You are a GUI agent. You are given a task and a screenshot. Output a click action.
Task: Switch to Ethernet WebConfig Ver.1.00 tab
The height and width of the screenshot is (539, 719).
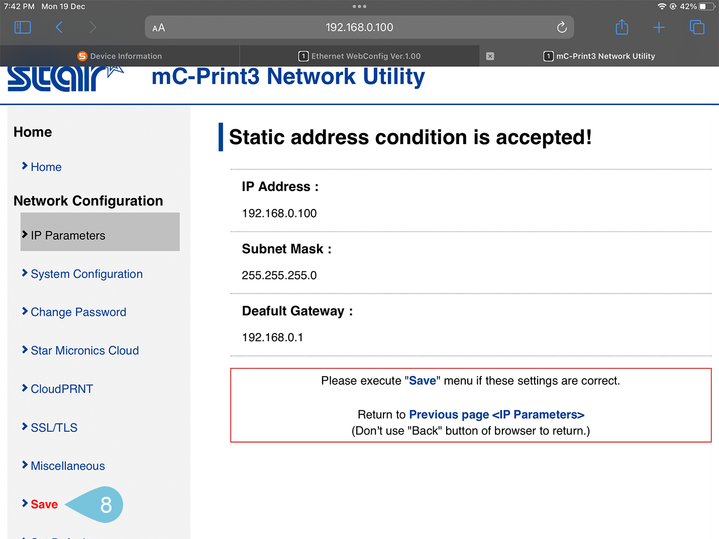(x=360, y=56)
